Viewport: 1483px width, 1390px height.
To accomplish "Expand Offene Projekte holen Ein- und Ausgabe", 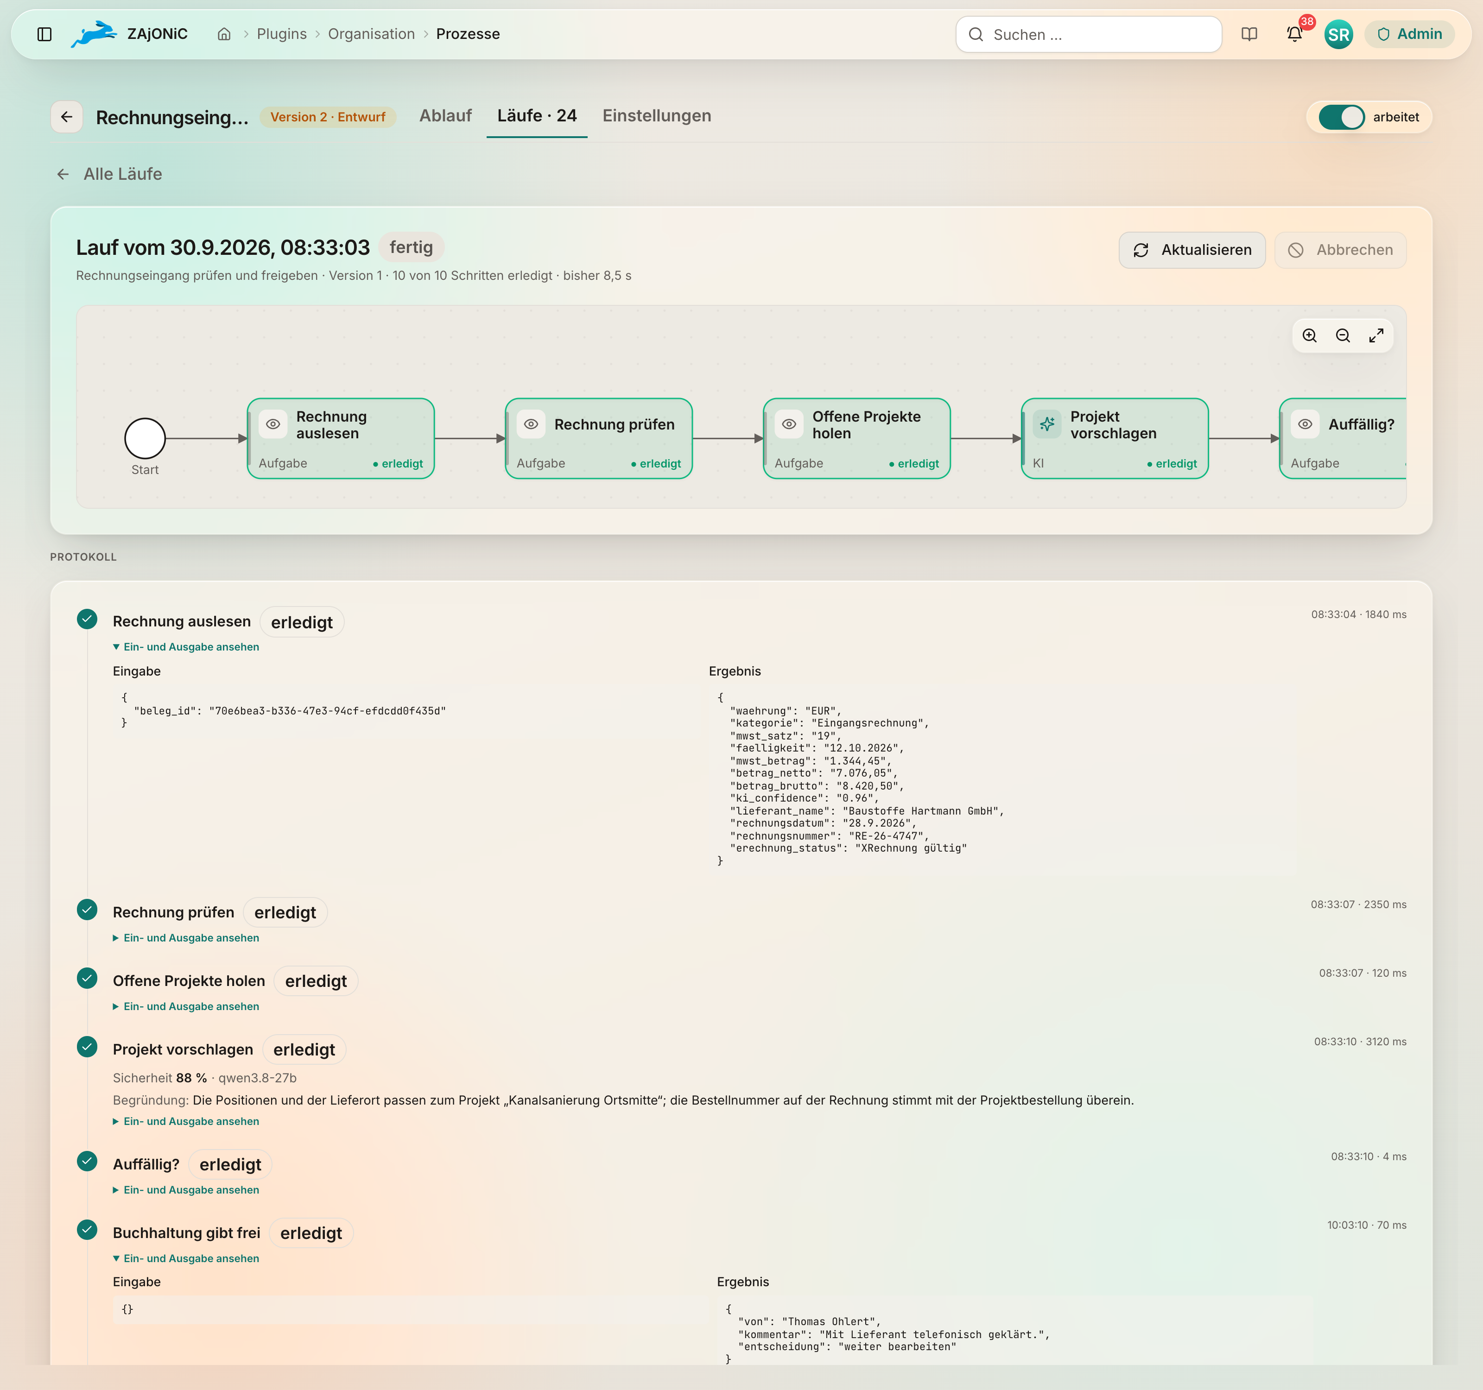I will (x=186, y=1007).
